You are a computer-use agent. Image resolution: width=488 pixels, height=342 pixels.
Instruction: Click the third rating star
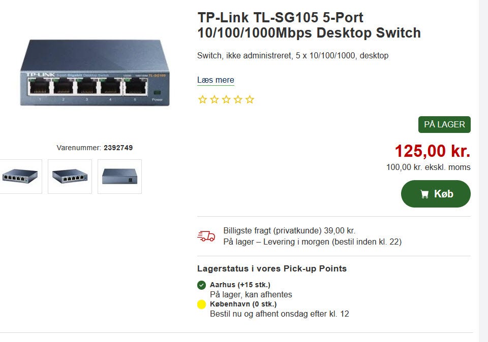[x=226, y=99]
